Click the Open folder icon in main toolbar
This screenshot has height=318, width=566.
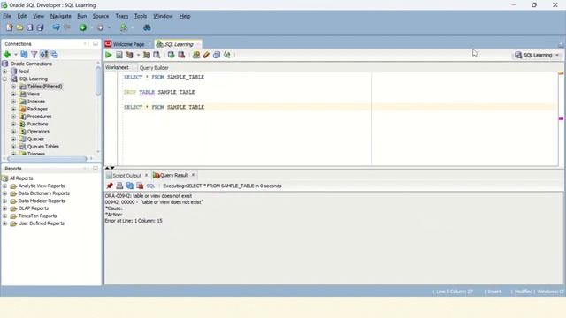19,27
